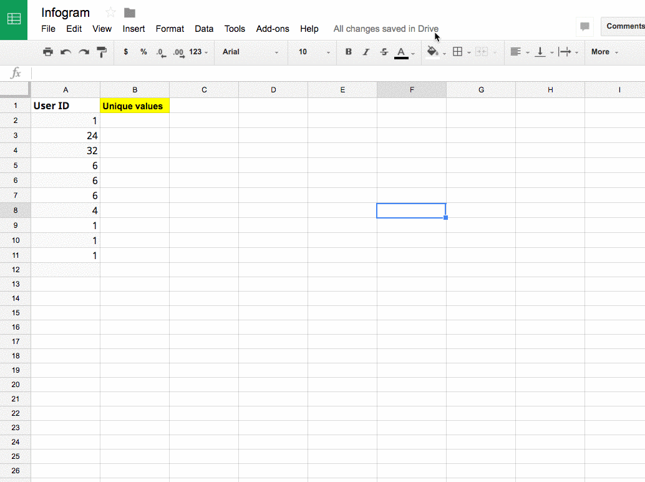This screenshot has height=482, width=645.
Task: Click the Undo arrow icon
Action: [65, 52]
